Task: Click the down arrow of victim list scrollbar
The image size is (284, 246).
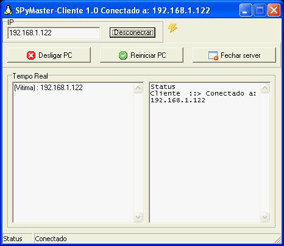Action: tap(138, 217)
